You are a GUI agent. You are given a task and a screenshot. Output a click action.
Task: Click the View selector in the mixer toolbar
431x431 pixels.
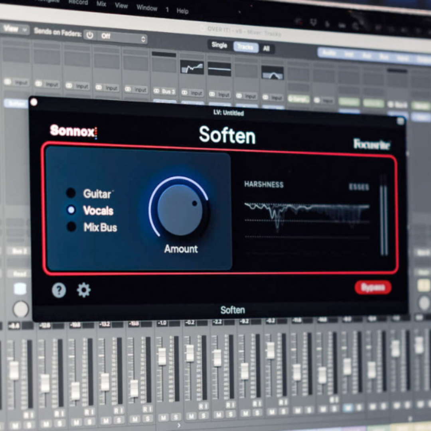click(12, 30)
